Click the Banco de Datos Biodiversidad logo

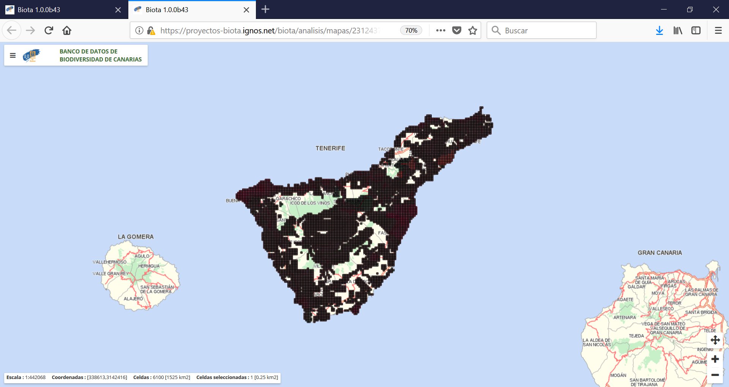32,55
